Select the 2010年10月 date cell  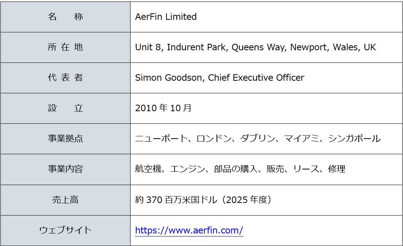click(266, 108)
